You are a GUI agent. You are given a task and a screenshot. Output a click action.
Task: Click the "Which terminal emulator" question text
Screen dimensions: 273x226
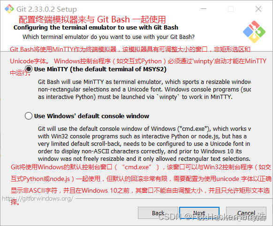[x=108, y=37]
